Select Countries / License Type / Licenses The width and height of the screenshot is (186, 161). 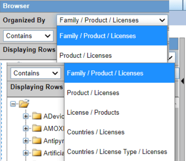click(119, 152)
